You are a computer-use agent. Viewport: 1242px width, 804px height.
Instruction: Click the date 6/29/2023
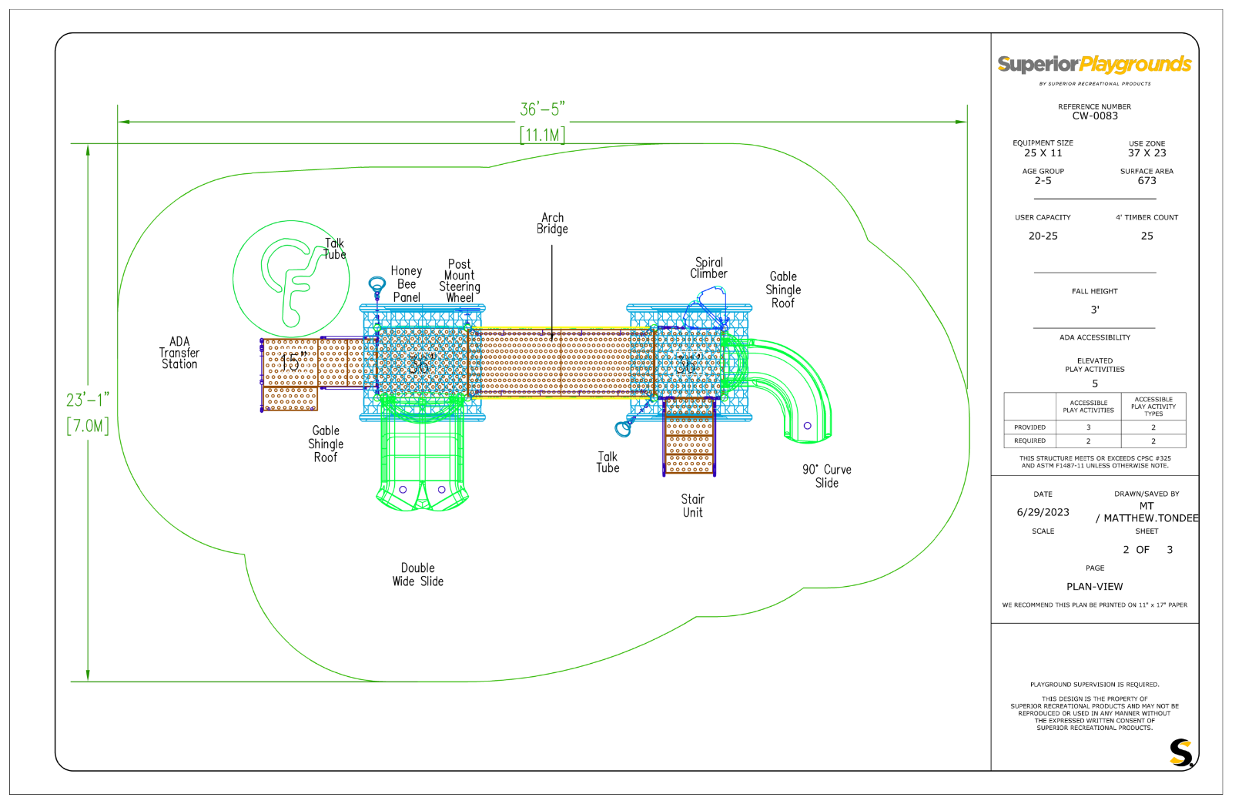click(x=1043, y=513)
